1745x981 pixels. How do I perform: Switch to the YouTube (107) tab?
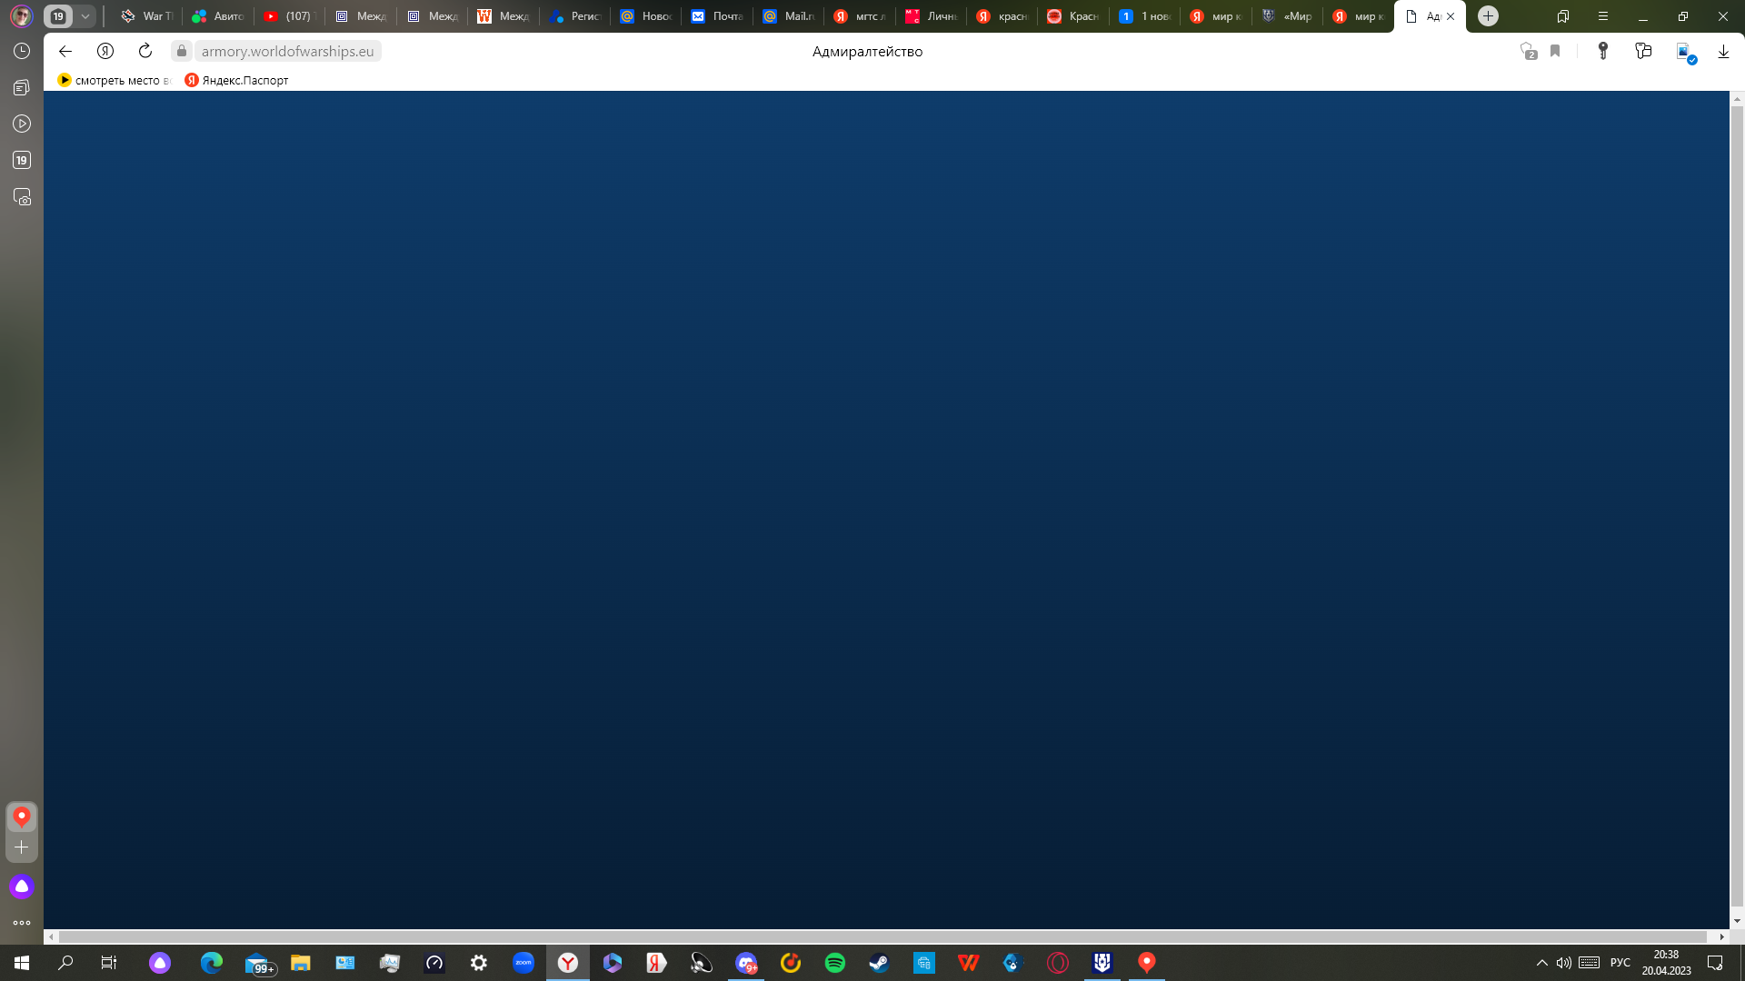click(x=289, y=16)
